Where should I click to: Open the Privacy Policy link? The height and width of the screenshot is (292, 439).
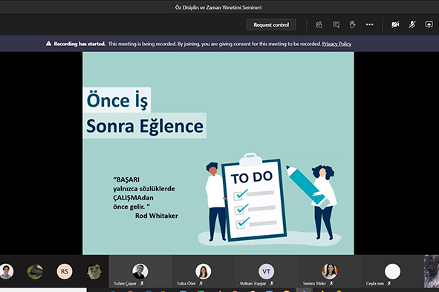coord(336,44)
